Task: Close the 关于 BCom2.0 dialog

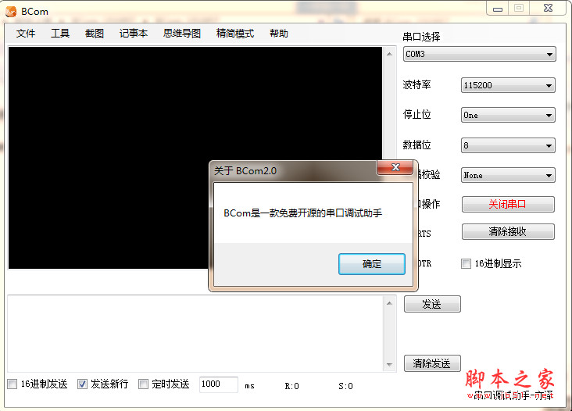Action: point(395,167)
